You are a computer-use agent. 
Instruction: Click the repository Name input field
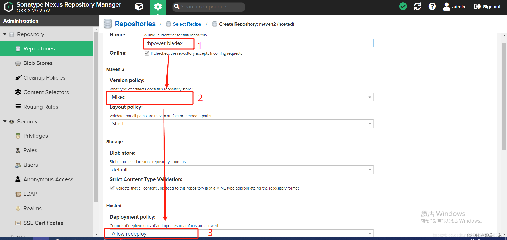pos(259,43)
